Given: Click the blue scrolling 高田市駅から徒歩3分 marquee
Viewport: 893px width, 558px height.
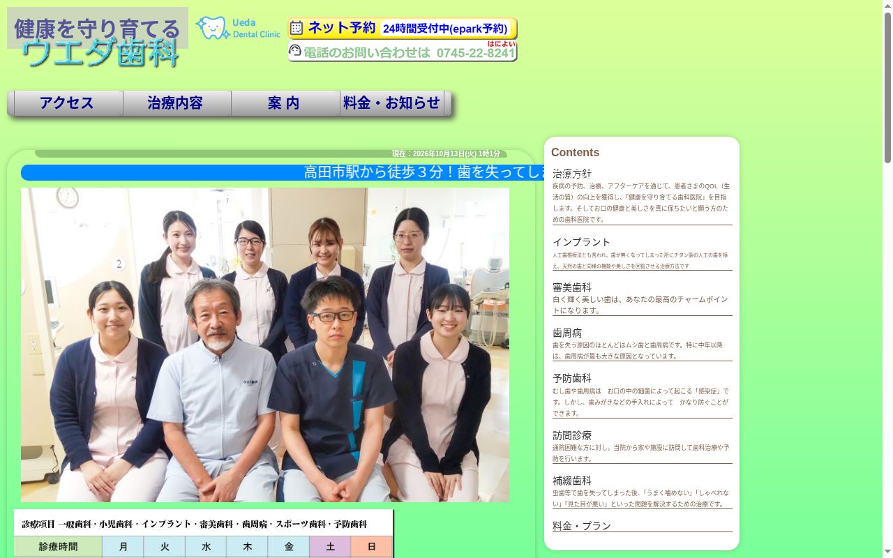Looking at the screenshot, I should click(283, 172).
